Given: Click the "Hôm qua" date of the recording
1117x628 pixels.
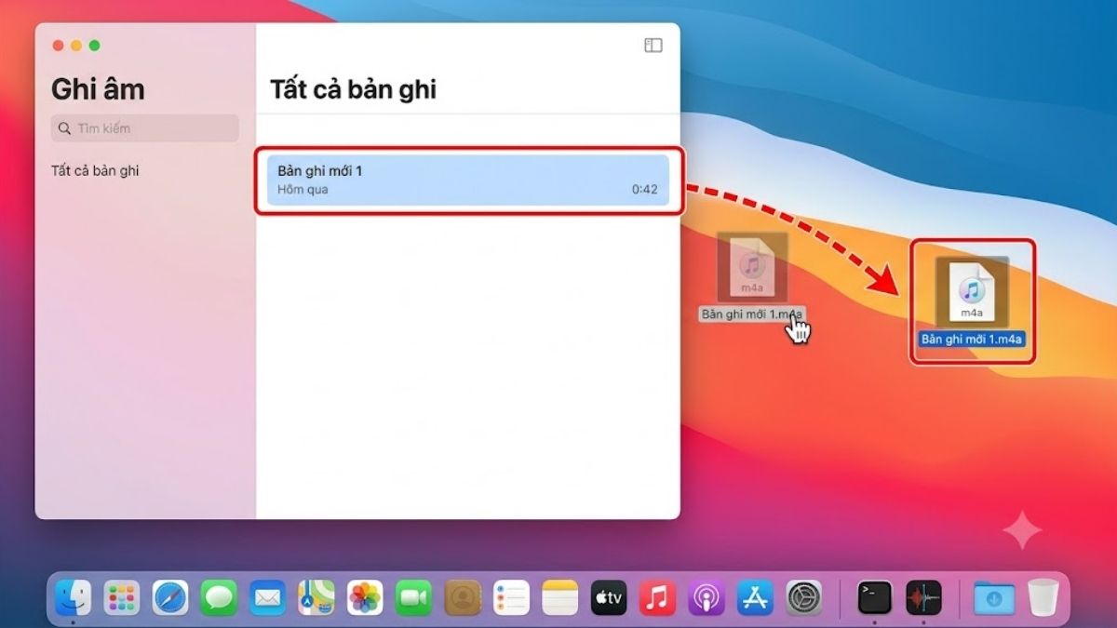Looking at the screenshot, I should pyautogui.click(x=303, y=190).
